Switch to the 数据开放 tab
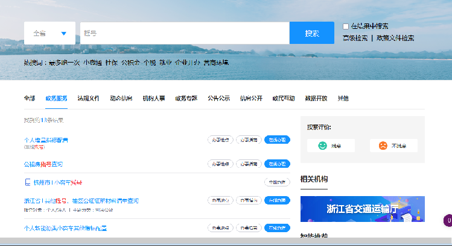This screenshot has width=452, height=246. [x=316, y=98]
